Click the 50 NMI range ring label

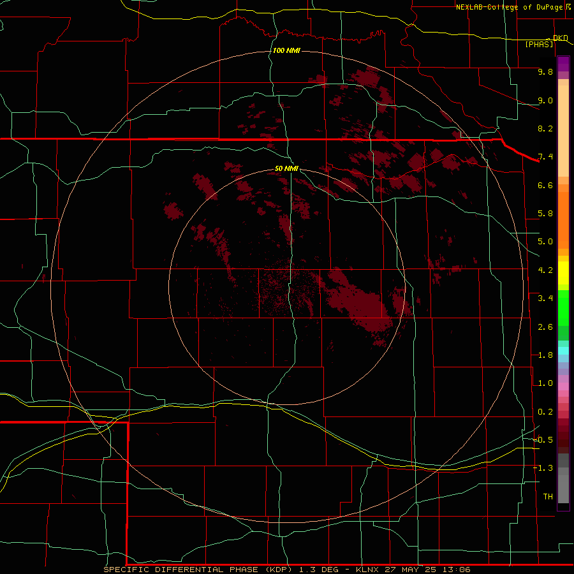point(286,168)
